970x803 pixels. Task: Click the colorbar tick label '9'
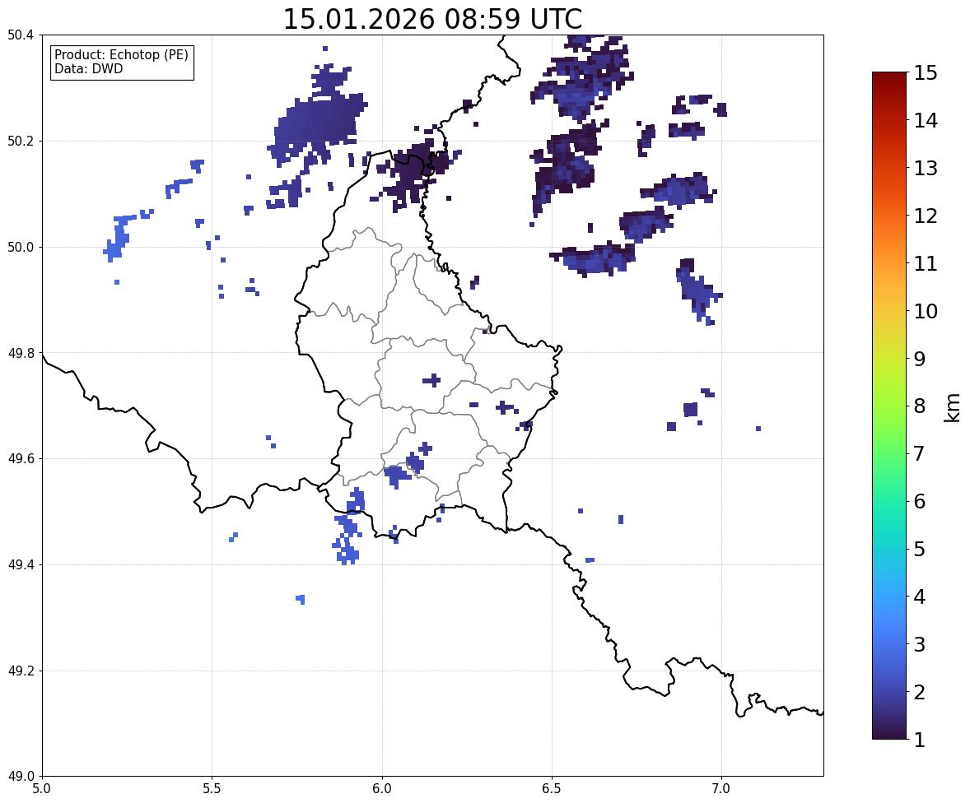(x=920, y=359)
